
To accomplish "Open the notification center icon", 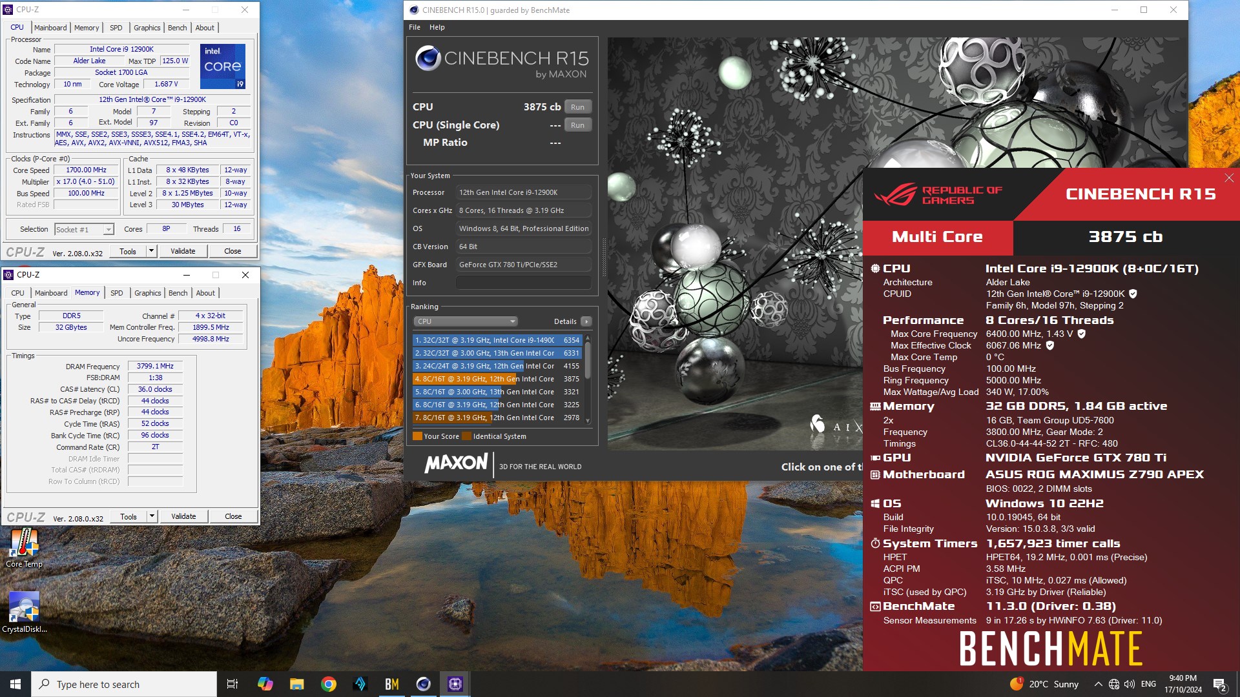I will click(1219, 684).
